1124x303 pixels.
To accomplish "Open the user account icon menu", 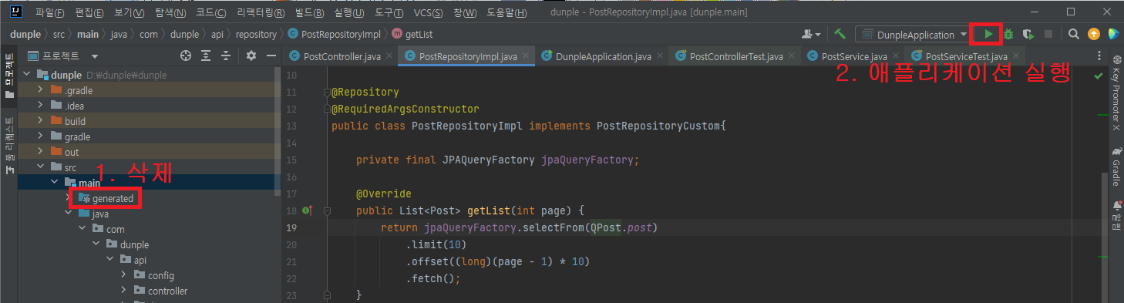I will 811,34.
